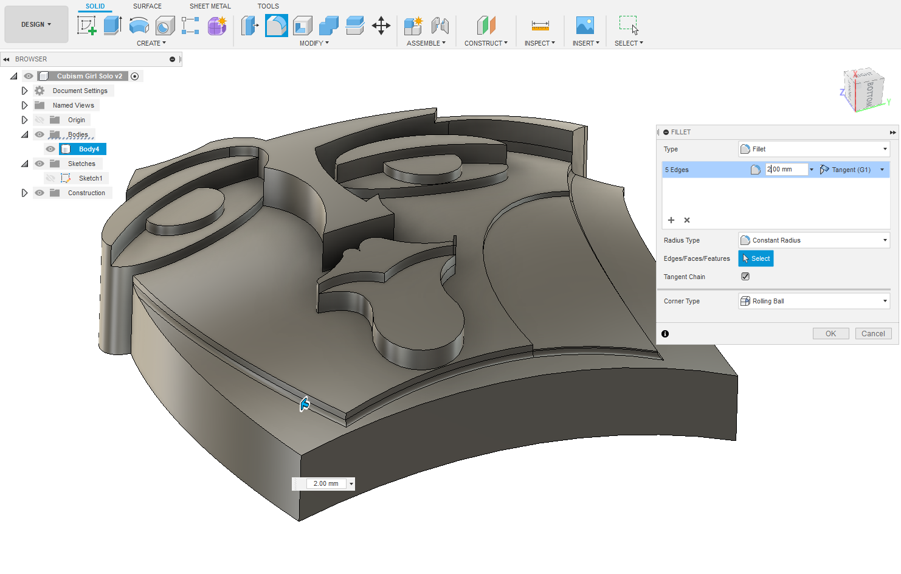This screenshot has height=574, width=901.
Task: Cancel the Fillet dialog
Action: click(873, 334)
